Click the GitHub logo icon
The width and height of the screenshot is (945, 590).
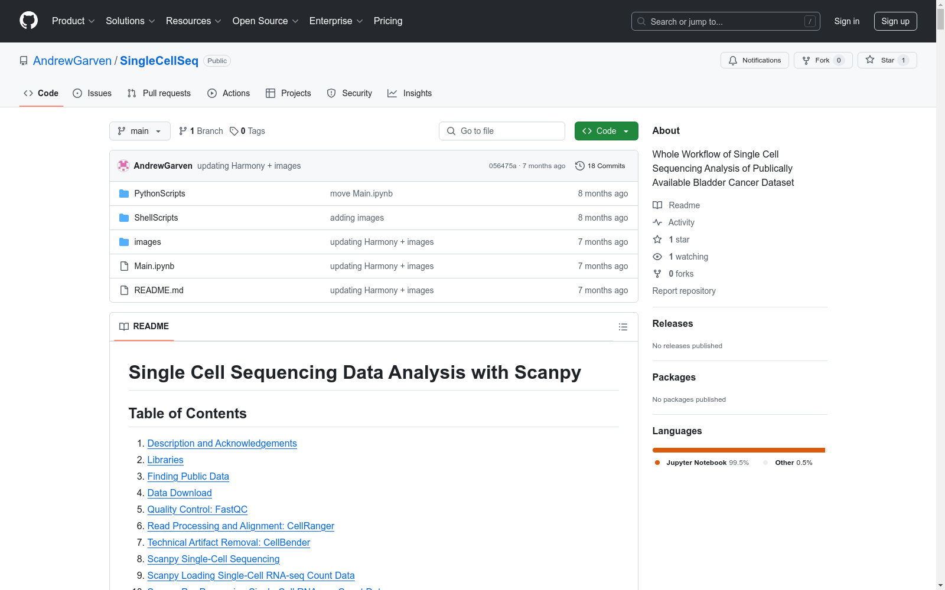tap(28, 21)
